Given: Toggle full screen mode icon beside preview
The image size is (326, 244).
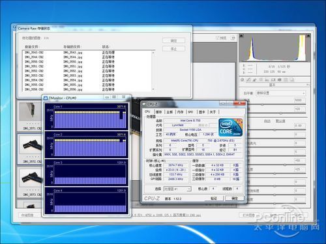Looking at the screenshot, I should pyautogui.click(x=233, y=38).
